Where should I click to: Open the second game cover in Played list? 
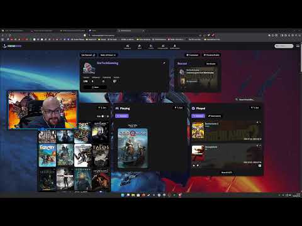pyautogui.click(x=198, y=153)
